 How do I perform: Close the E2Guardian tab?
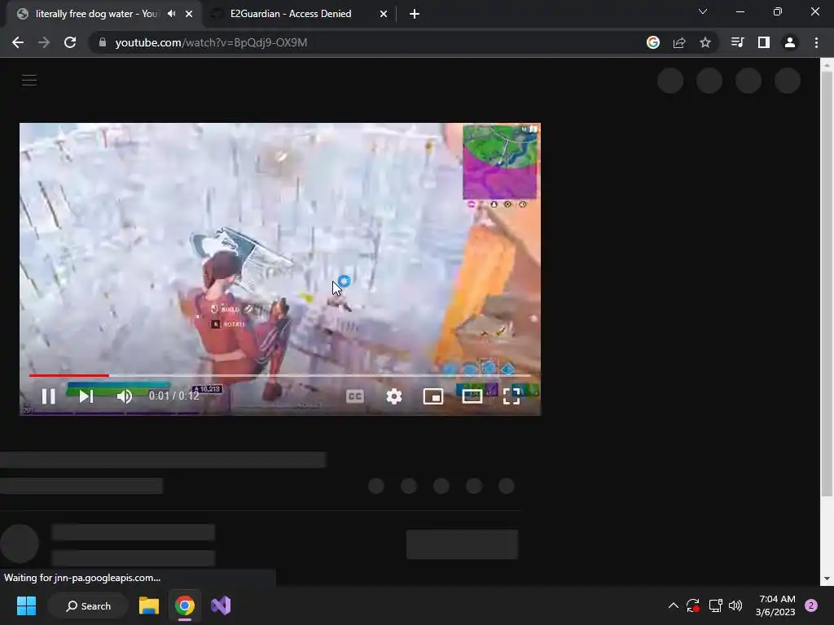tap(384, 14)
